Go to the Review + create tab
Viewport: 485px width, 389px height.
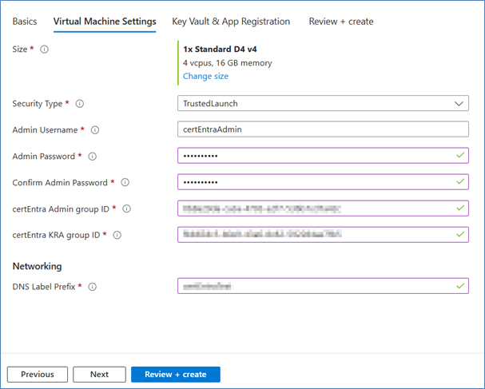341,22
